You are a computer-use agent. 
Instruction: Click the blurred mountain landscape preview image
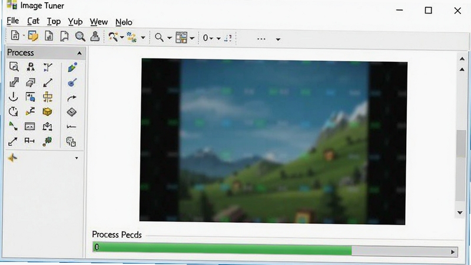click(273, 141)
